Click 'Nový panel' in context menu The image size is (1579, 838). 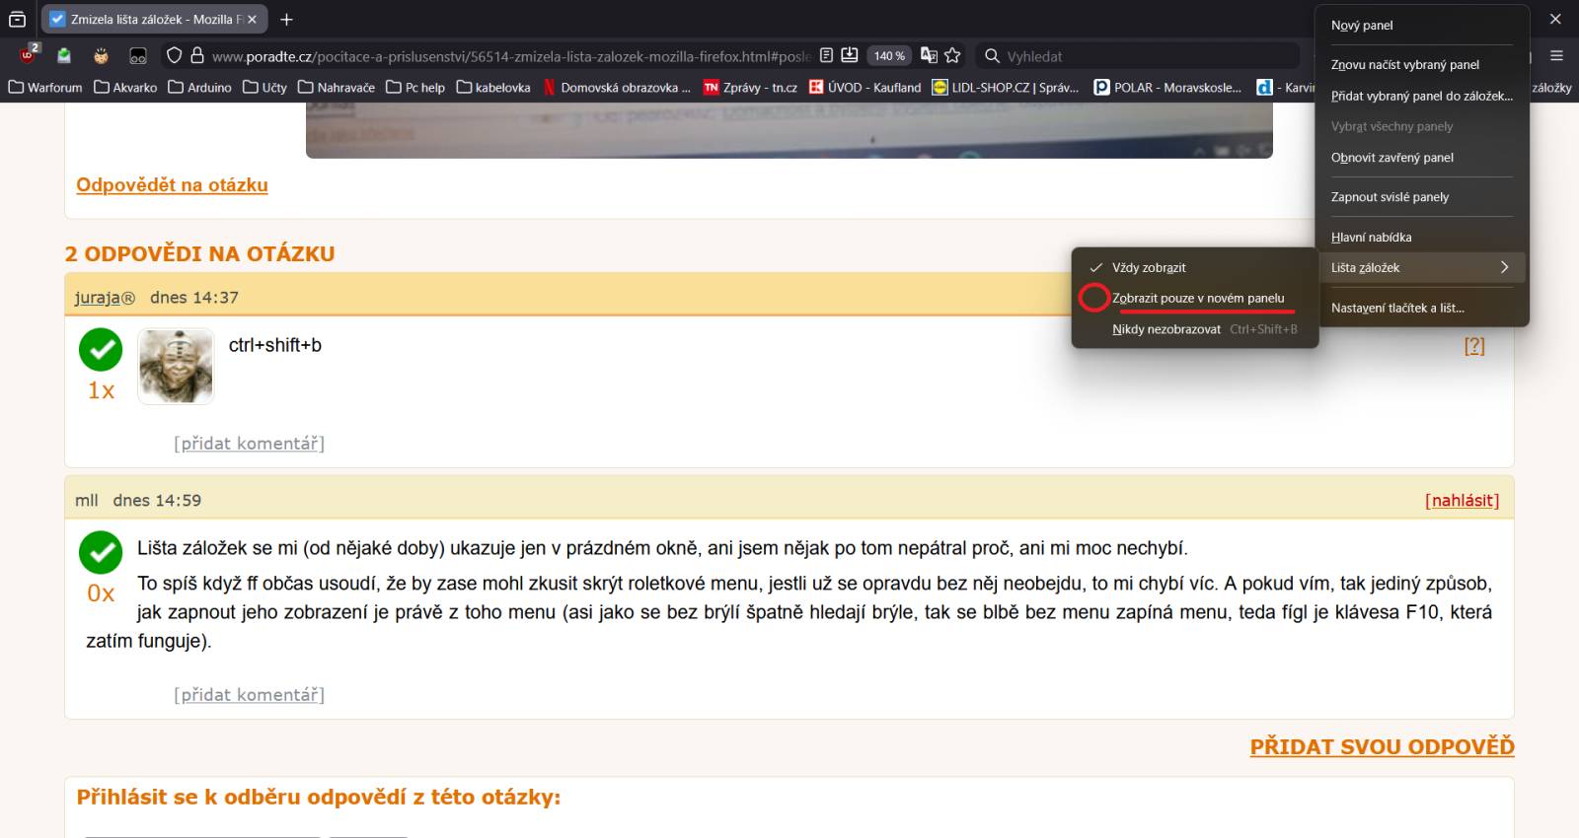[1362, 26]
